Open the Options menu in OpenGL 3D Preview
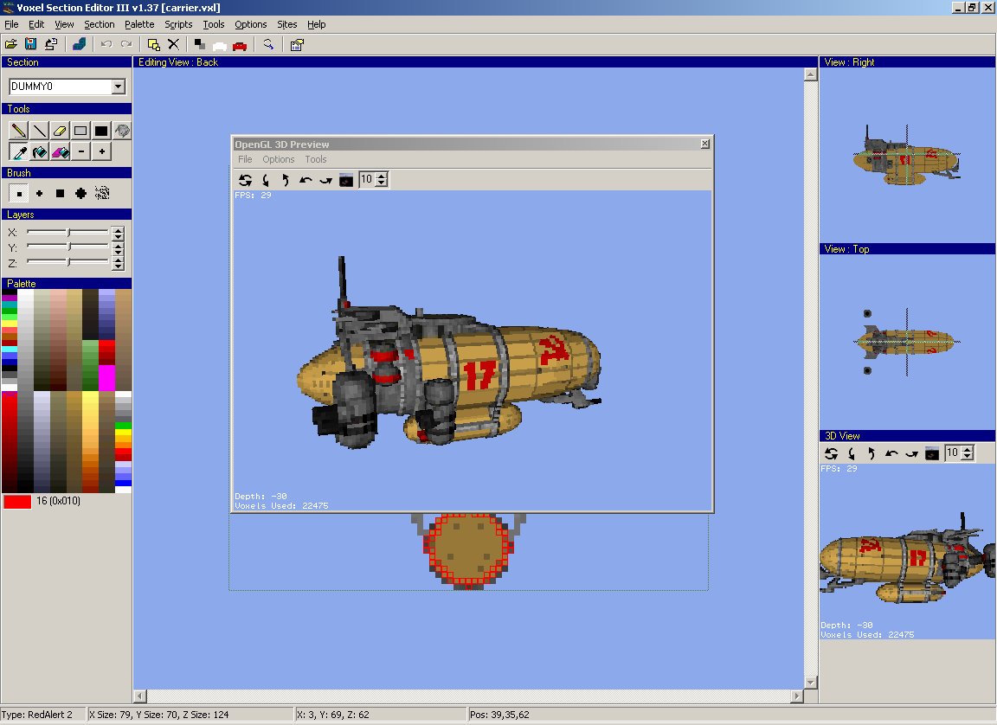Screen dimensions: 997x725 click(x=279, y=159)
